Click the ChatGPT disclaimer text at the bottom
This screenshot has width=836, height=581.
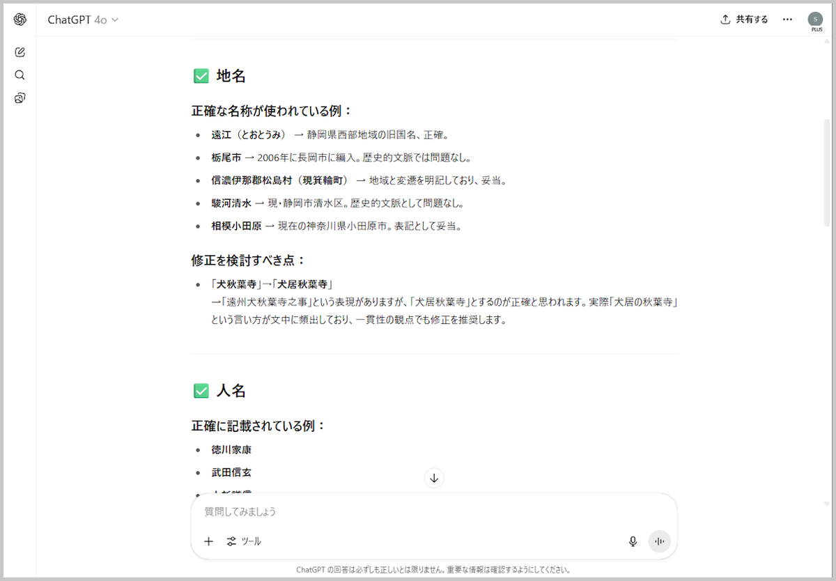[433, 569]
